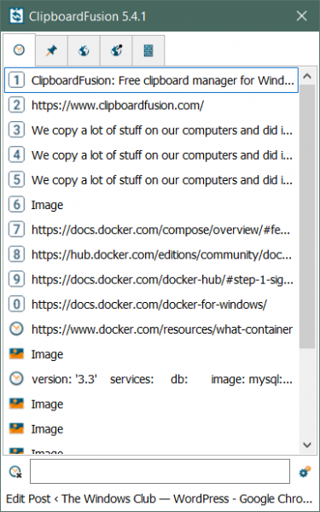Select hotkey number 1 icon
This screenshot has width=320, height=512.
[x=16, y=80]
